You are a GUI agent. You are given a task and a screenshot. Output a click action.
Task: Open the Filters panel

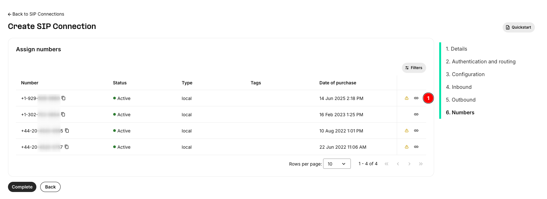click(414, 68)
